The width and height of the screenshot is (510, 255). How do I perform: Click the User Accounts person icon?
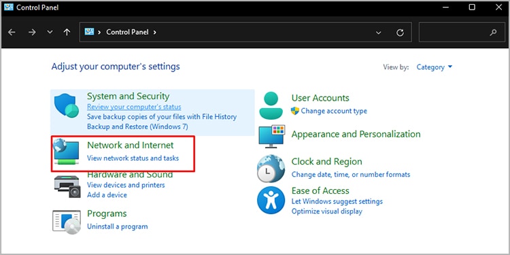[271, 105]
